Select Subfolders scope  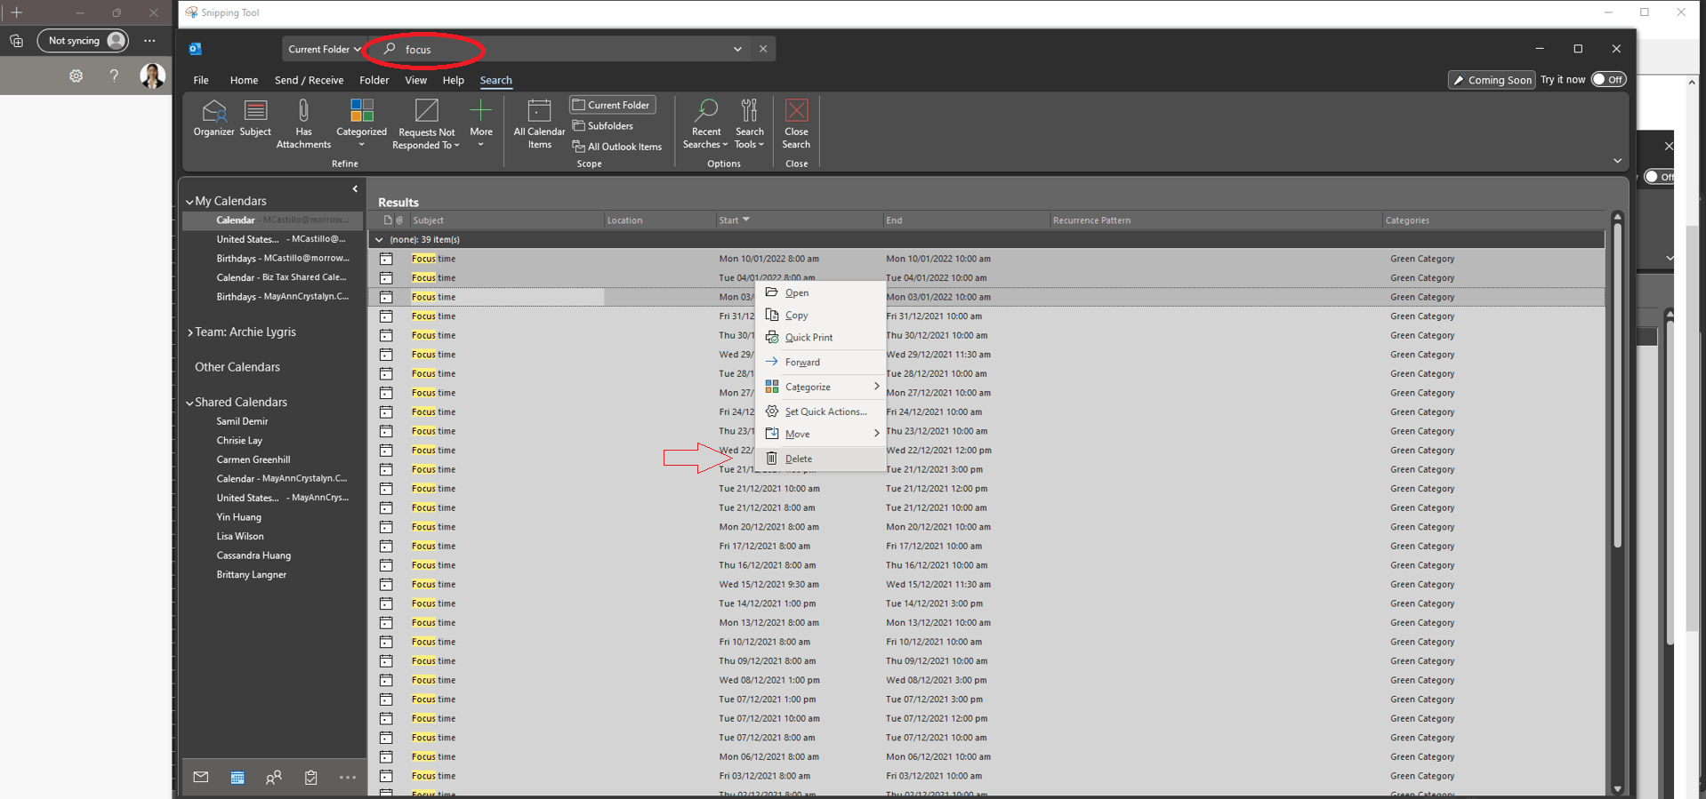coord(603,126)
